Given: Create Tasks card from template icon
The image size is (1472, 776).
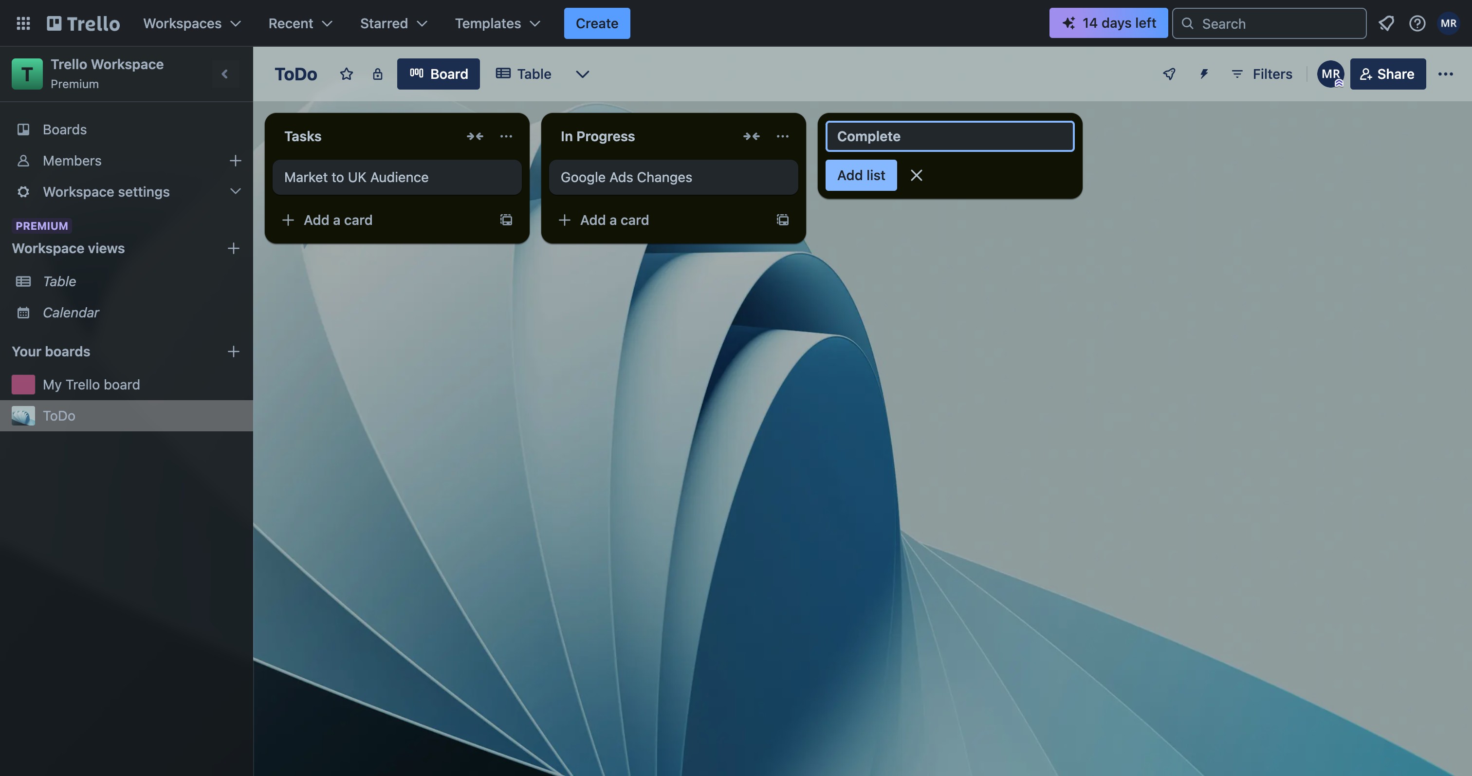Looking at the screenshot, I should (506, 220).
